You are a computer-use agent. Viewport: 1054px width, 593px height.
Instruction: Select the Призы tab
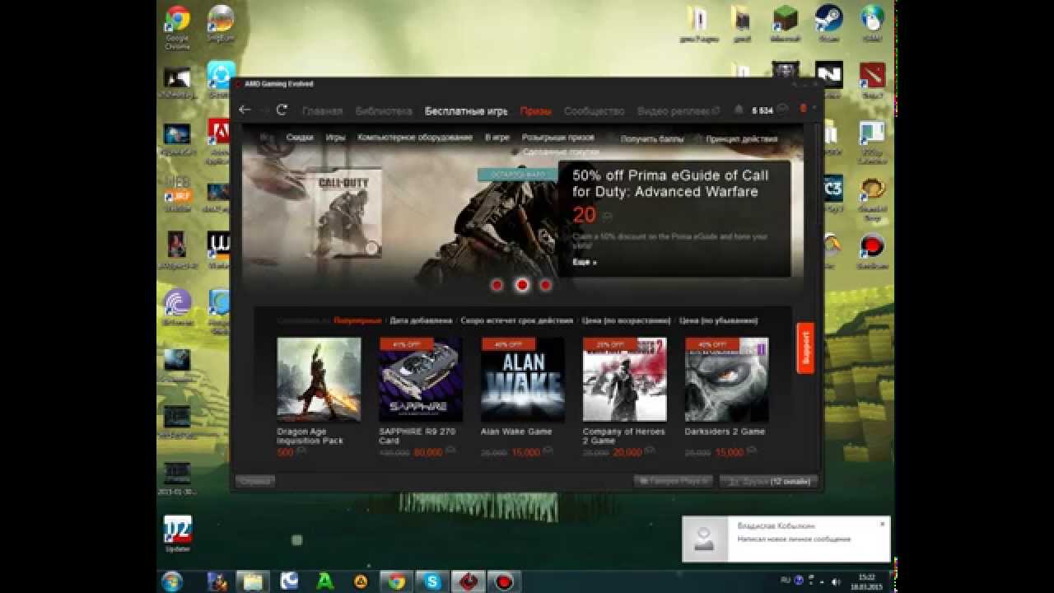(536, 111)
